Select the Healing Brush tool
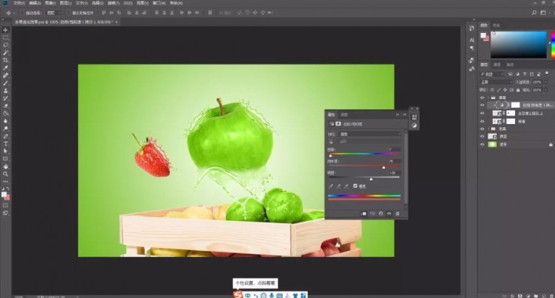 pyautogui.click(x=6, y=75)
